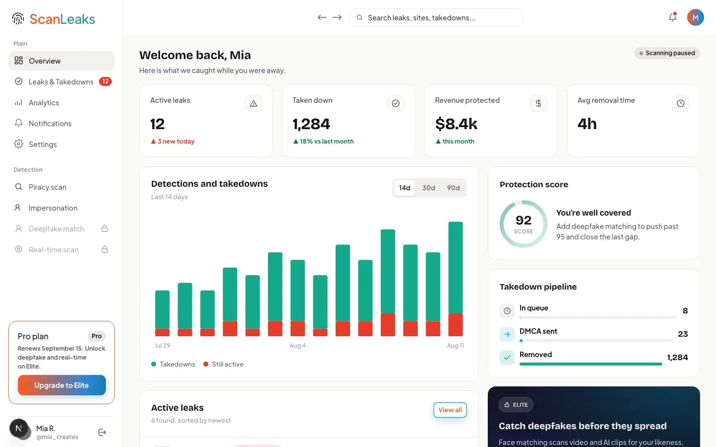Click the 12 badge on Leaks & Takedowns
The height and width of the screenshot is (447, 716).
[x=105, y=81]
